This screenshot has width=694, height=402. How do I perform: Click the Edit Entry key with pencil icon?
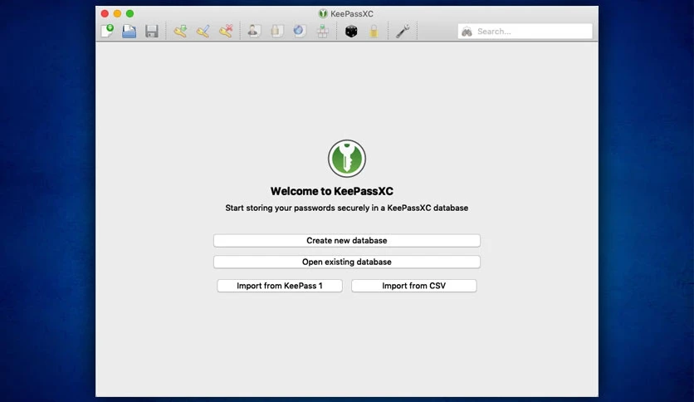[x=203, y=31]
